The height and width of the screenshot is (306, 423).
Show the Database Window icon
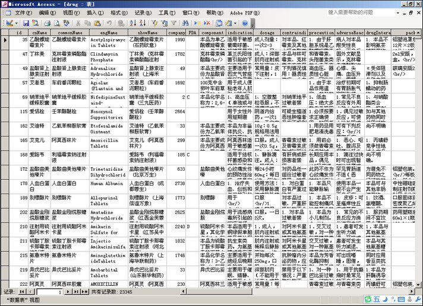coord(219,23)
